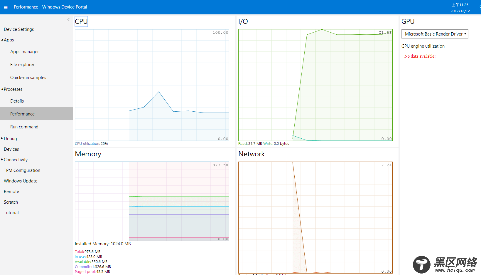Select the Performance page
The image size is (481, 275).
[36, 114]
